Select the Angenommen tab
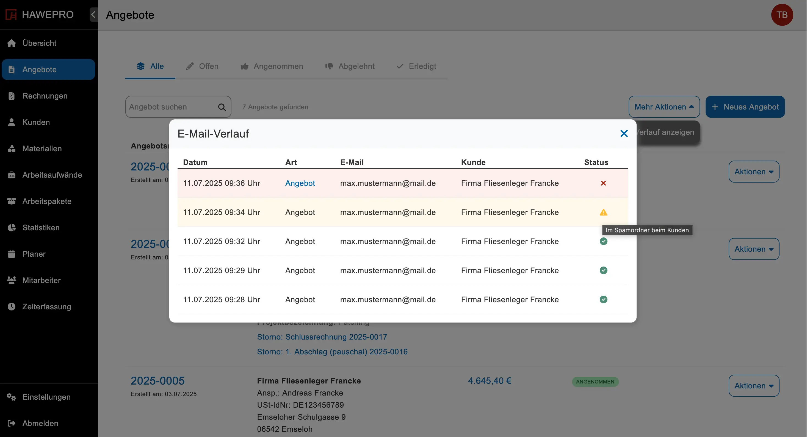The image size is (807, 437). [x=272, y=66]
